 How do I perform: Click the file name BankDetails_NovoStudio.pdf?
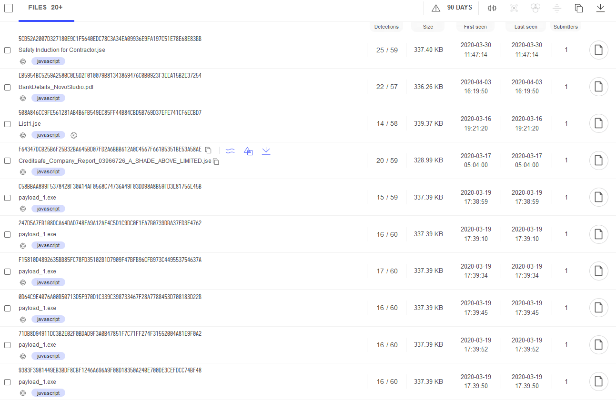pos(56,87)
